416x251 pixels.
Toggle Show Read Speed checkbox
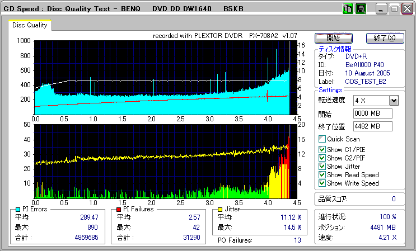point(322,174)
